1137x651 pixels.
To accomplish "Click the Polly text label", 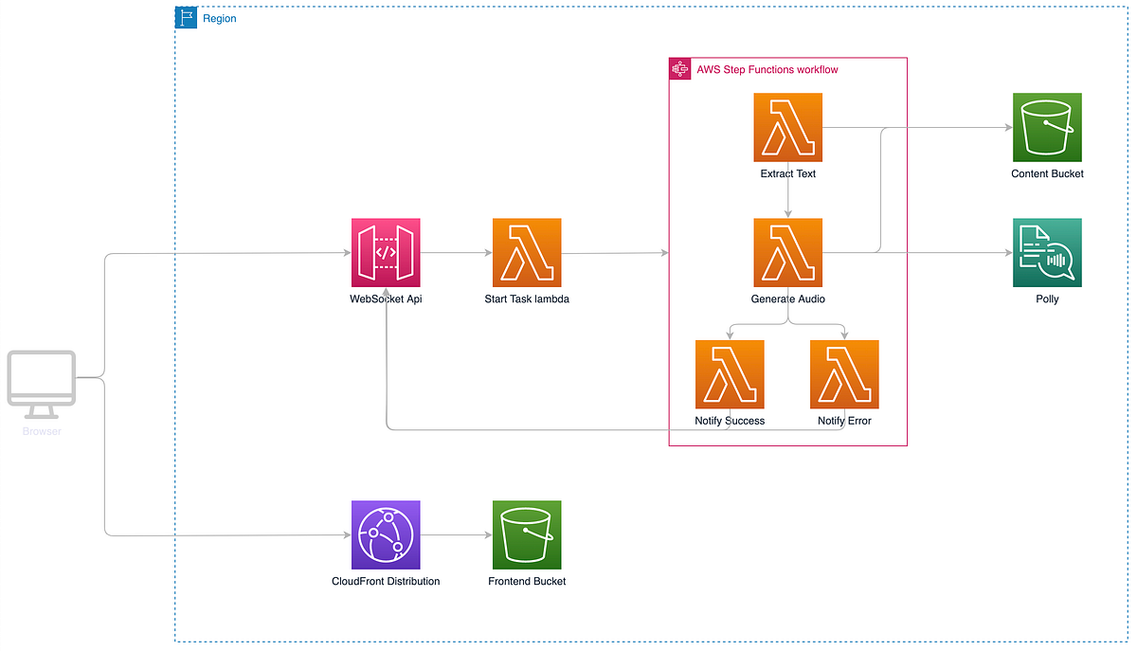I will pos(1047,298).
